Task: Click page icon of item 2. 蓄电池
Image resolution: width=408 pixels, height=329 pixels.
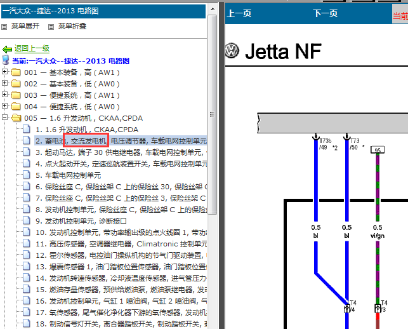Action: tap(26, 140)
